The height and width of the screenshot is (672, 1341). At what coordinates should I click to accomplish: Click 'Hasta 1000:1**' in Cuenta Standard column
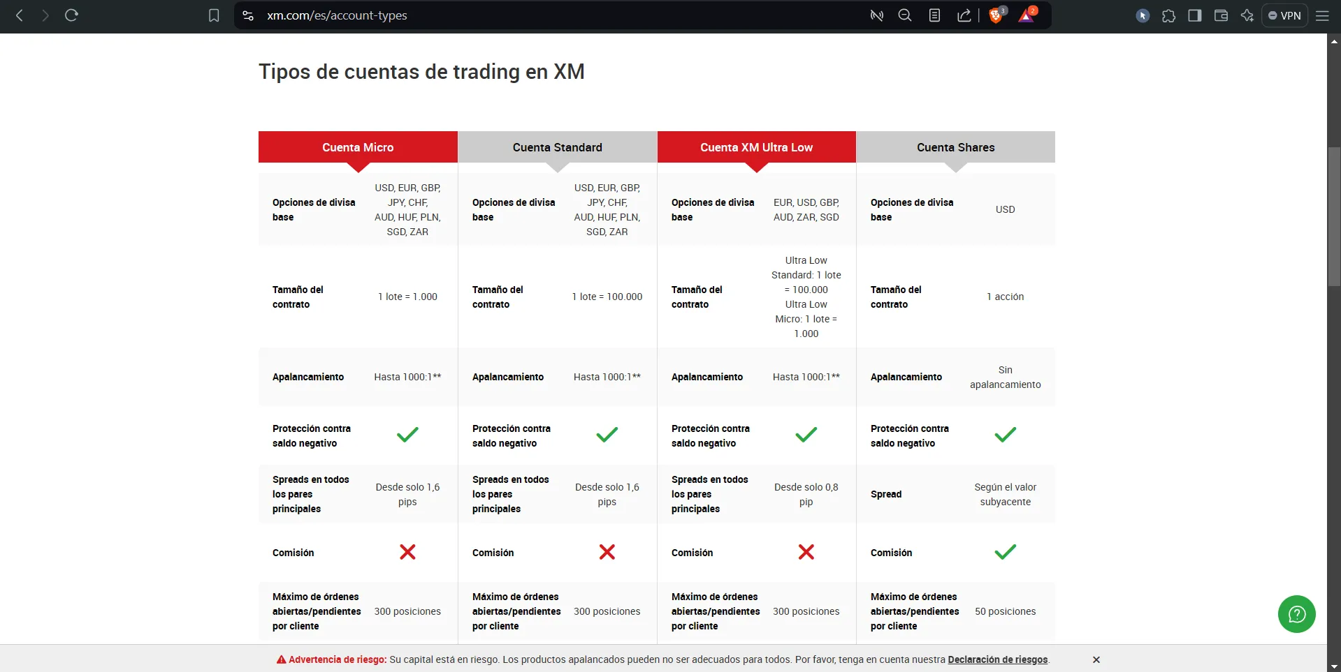pos(607,377)
